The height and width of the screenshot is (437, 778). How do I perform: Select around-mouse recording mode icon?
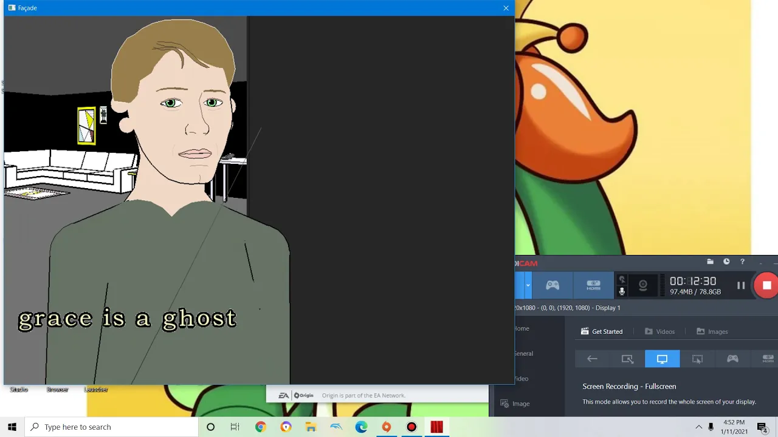click(697, 359)
